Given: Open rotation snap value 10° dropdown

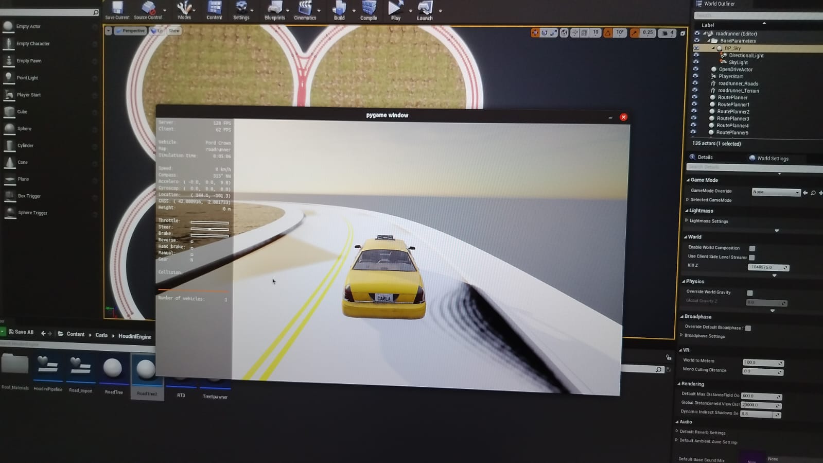Looking at the screenshot, I should point(620,32).
